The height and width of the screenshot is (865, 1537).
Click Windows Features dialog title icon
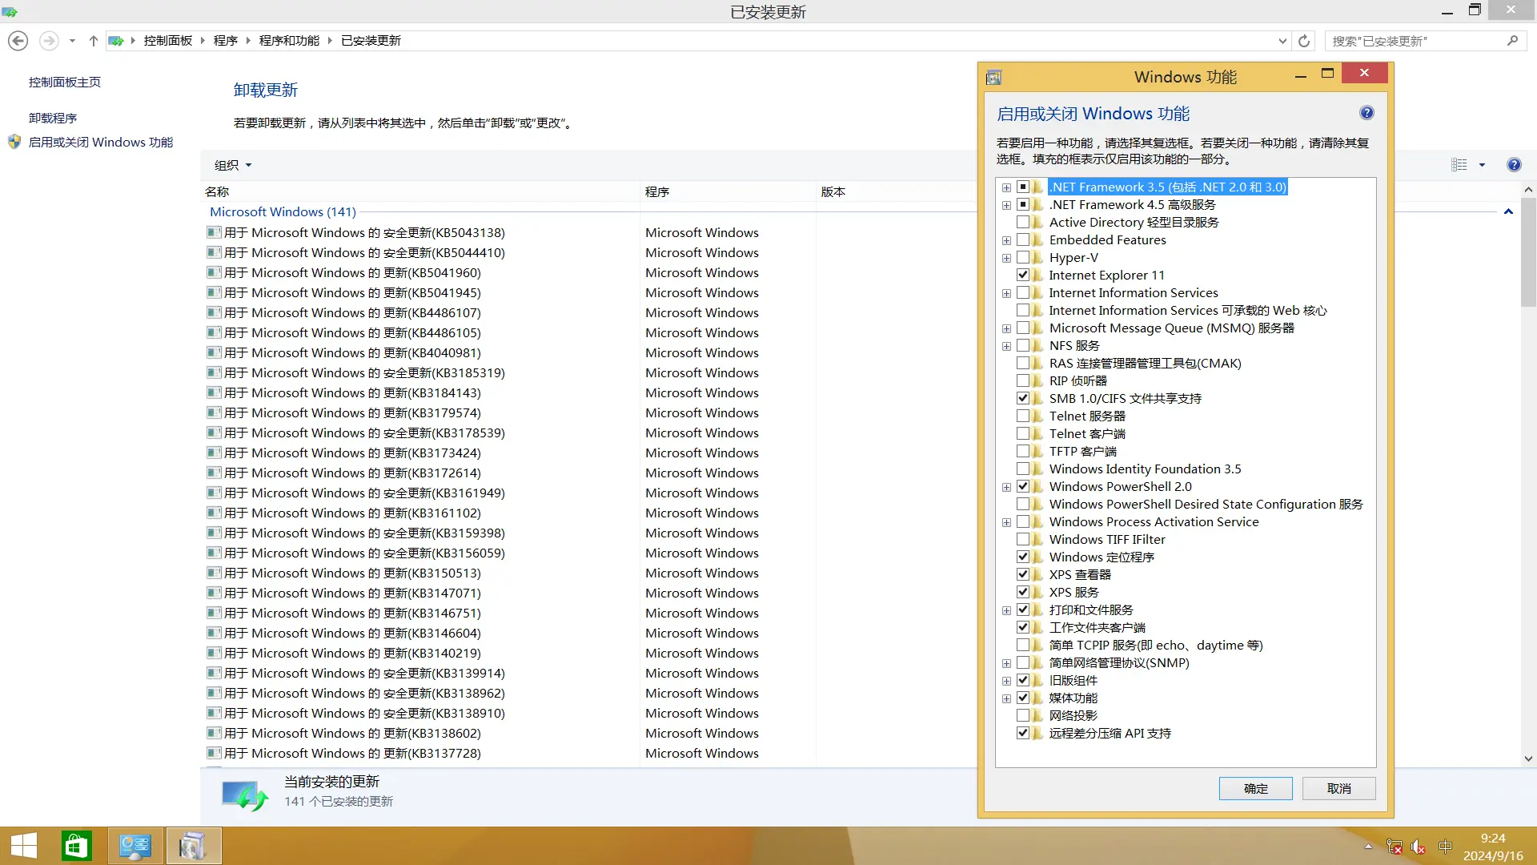[x=994, y=77]
